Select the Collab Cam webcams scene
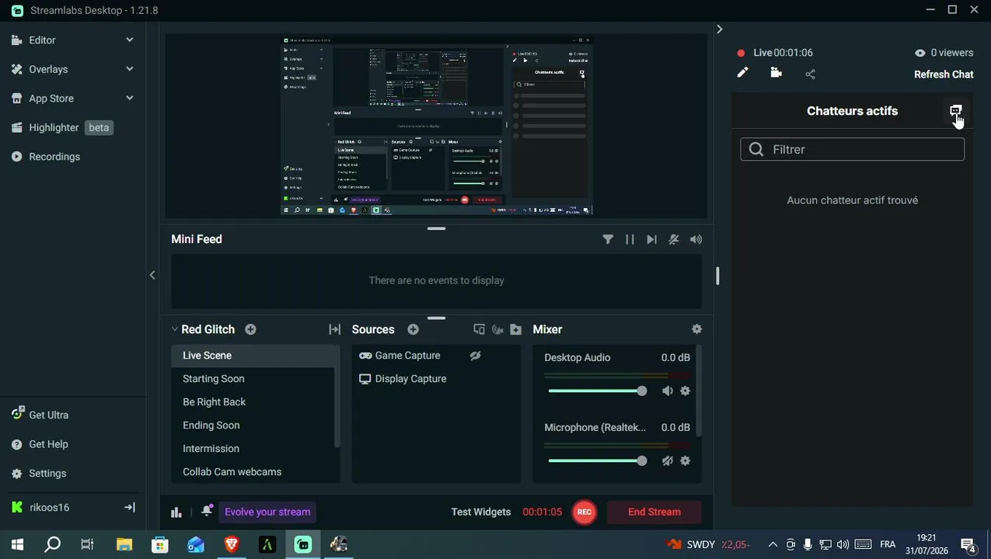The image size is (991, 559). (x=253, y=472)
